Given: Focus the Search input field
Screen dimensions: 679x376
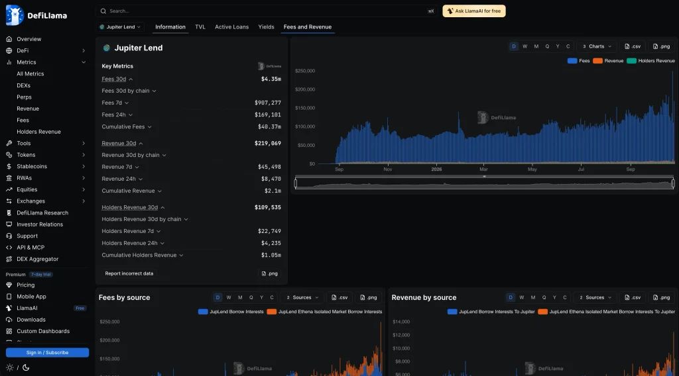Looking at the screenshot, I should pos(267,11).
